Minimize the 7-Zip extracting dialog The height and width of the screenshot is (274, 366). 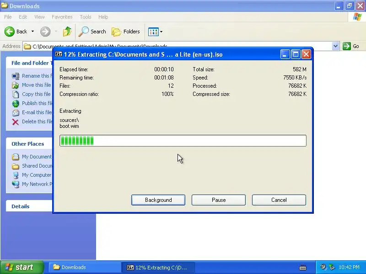[x=285, y=54]
